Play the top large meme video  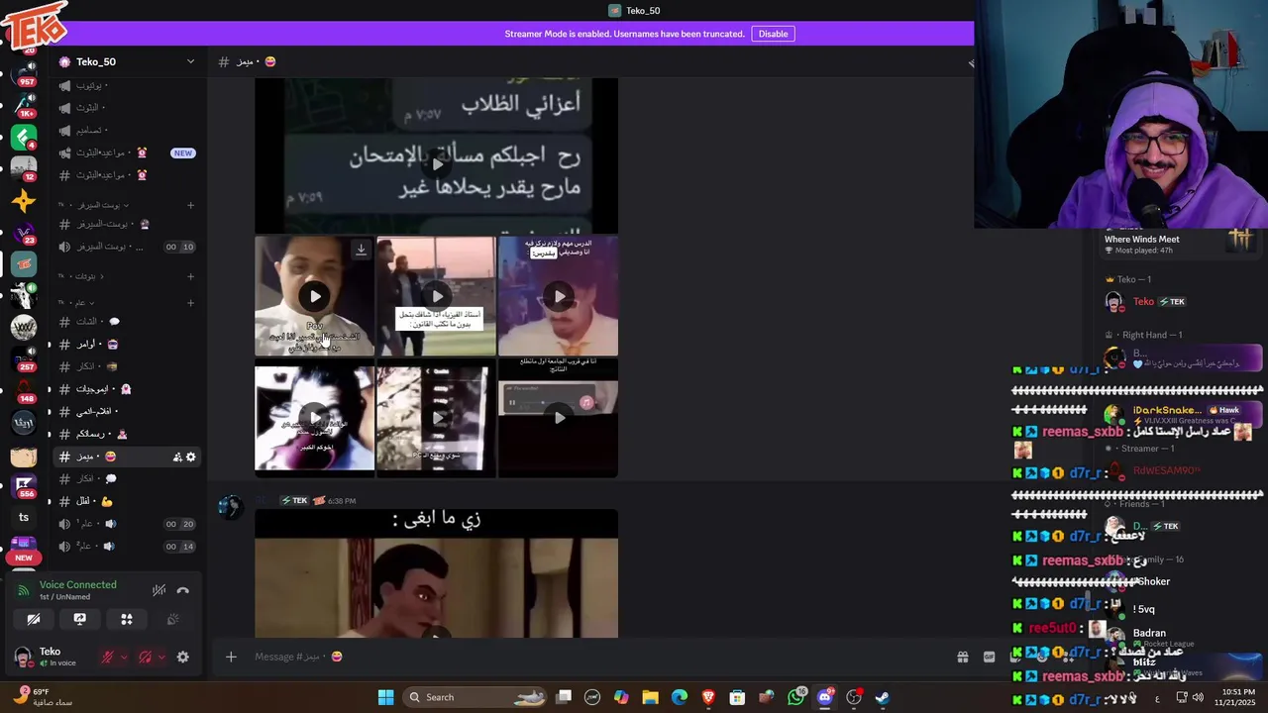click(x=437, y=164)
